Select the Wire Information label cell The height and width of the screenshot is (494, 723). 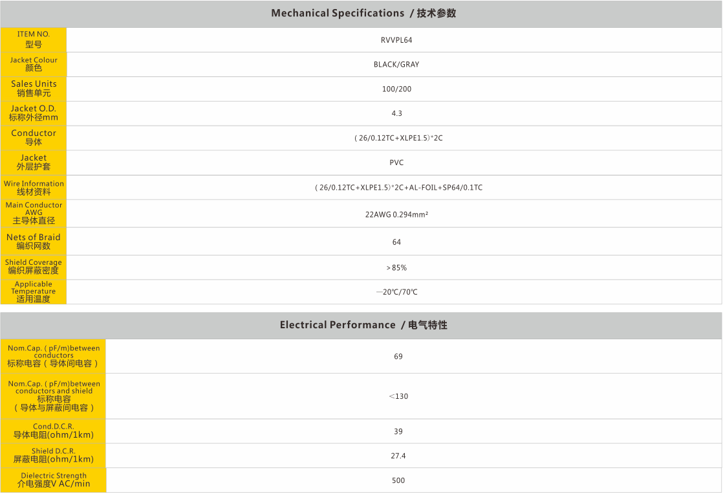34,188
